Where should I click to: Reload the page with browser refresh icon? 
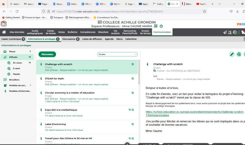pos(17,12)
